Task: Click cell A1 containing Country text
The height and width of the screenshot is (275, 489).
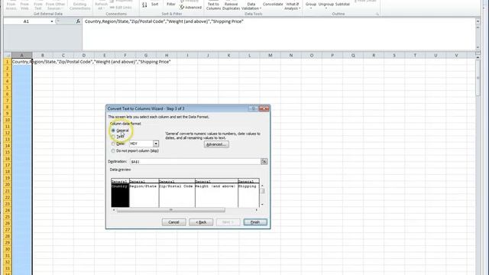Action: click(x=22, y=62)
